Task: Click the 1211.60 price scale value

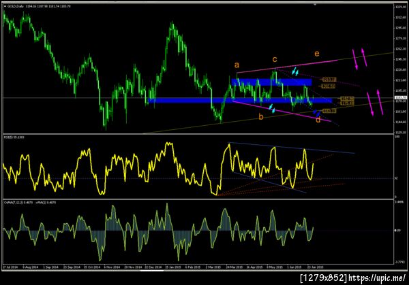Action: [400, 80]
